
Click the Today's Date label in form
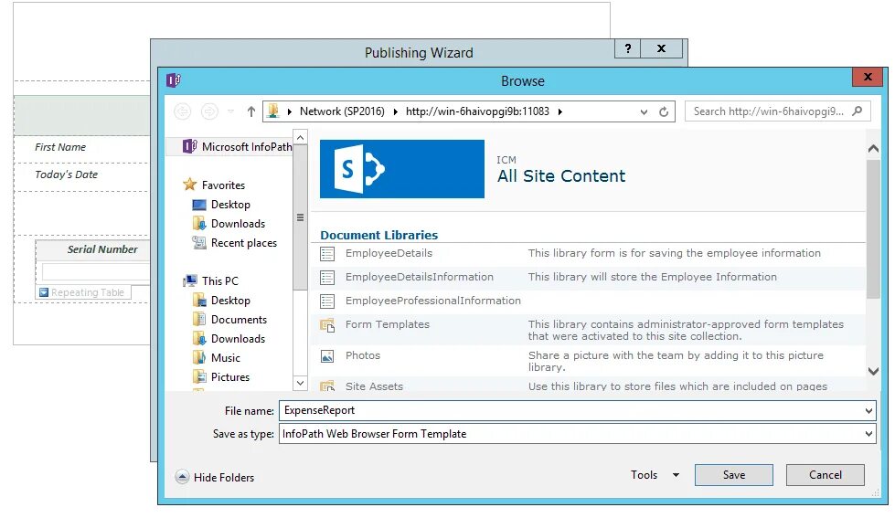click(66, 174)
